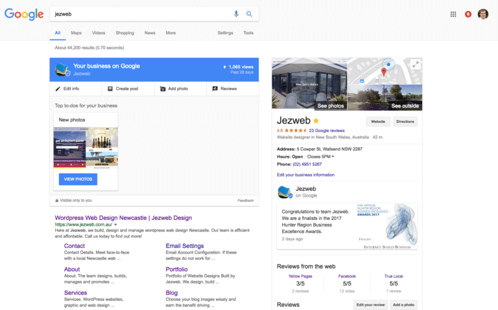
Task: Click the Jezweb logo in blue banner
Action: 62,69
